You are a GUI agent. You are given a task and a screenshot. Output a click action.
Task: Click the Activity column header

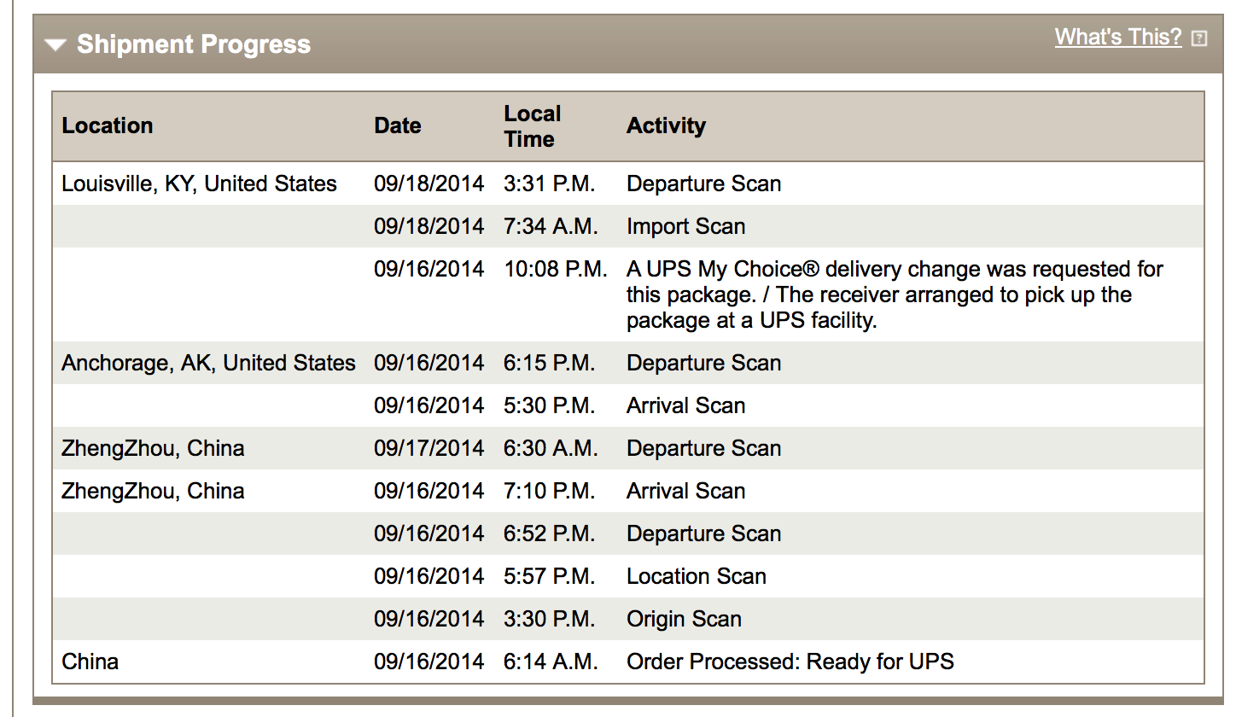coord(666,125)
